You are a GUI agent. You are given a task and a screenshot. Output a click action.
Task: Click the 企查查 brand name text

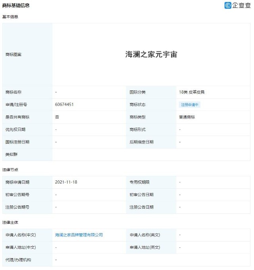(x=241, y=5)
